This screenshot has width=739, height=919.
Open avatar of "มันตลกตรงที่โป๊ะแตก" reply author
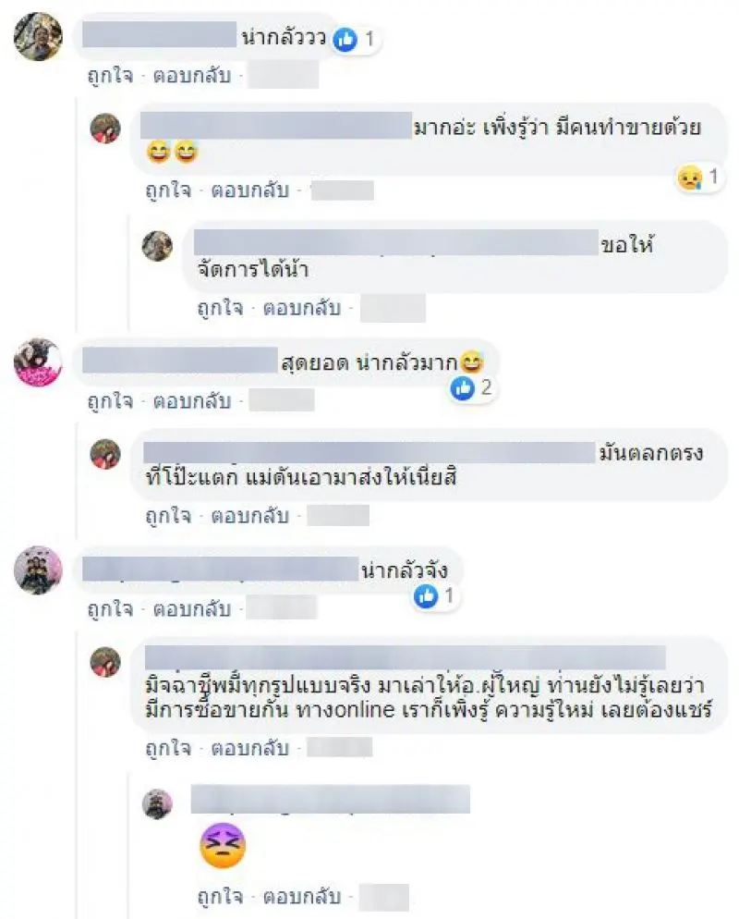(x=105, y=454)
